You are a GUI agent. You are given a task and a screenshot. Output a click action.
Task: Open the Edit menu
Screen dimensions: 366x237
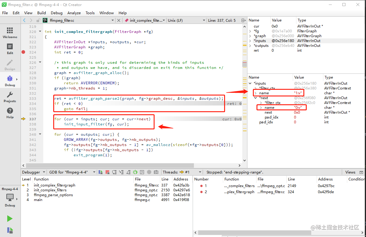(16, 13)
